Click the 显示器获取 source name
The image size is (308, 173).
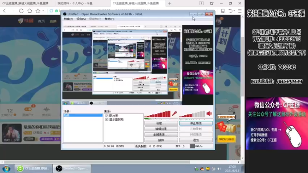tap(116, 119)
